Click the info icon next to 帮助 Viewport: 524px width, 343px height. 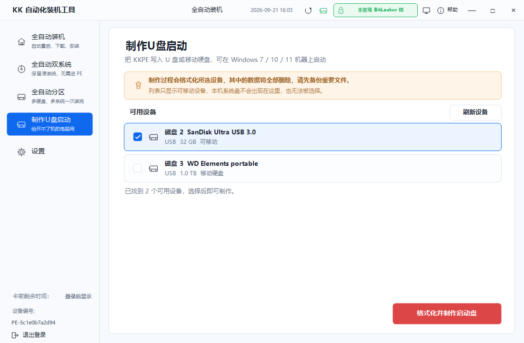(x=441, y=10)
